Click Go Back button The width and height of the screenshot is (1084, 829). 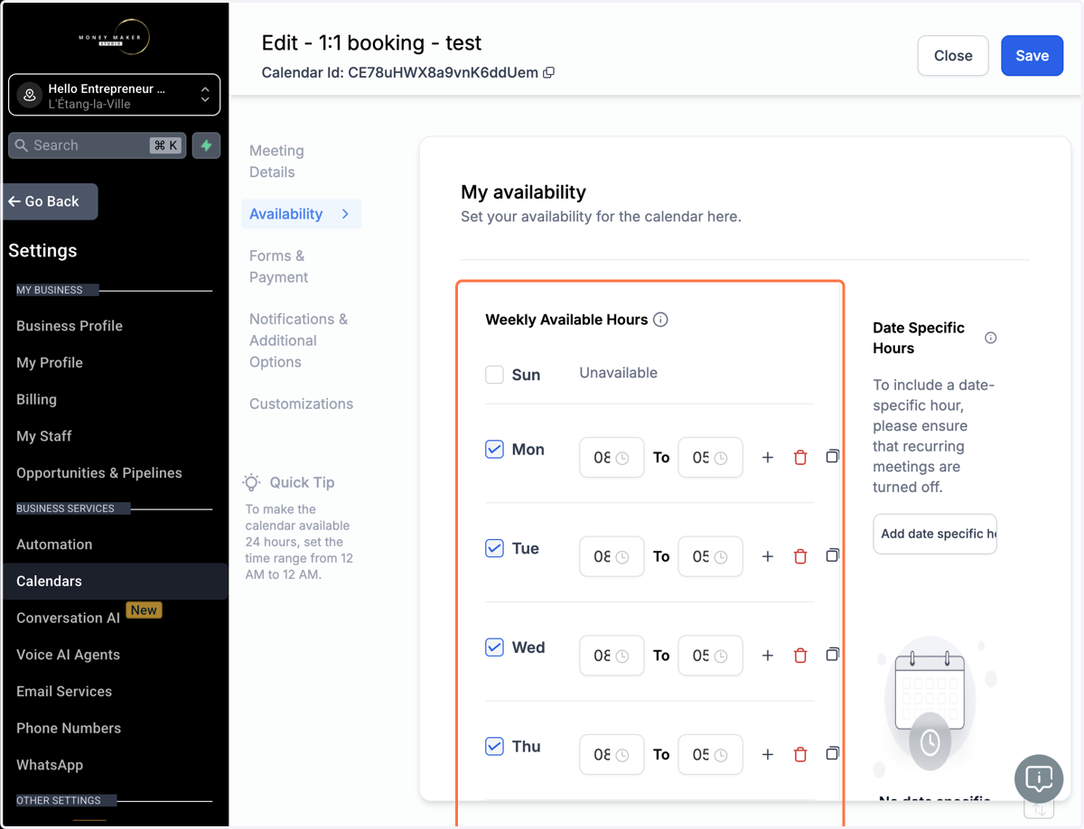coord(49,201)
